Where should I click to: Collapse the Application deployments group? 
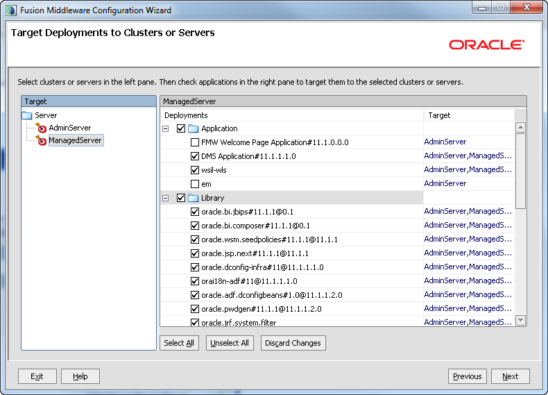pos(166,128)
